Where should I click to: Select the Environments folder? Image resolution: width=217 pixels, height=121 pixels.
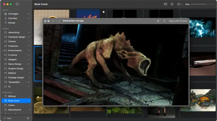(x=16, y=50)
